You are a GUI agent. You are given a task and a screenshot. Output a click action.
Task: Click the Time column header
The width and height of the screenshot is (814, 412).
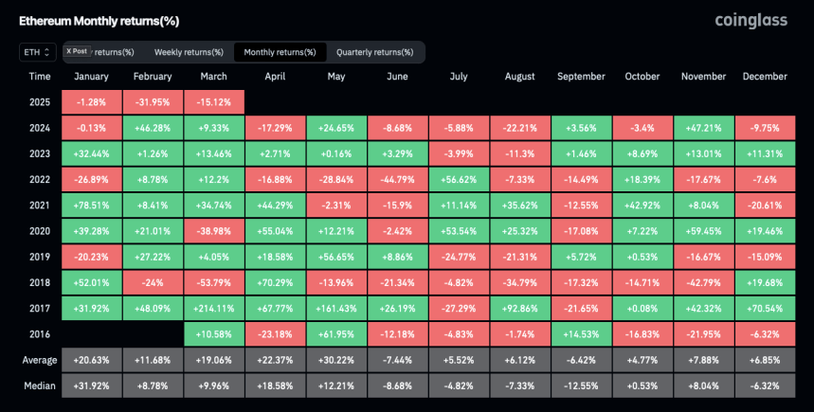pyautogui.click(x=40, y=76)
